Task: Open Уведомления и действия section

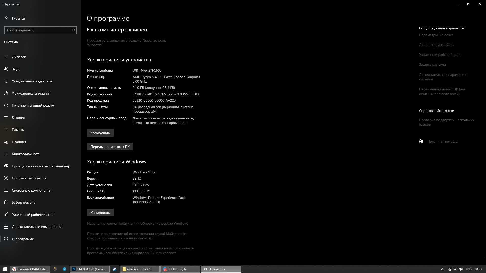Action: pos(40,81)
